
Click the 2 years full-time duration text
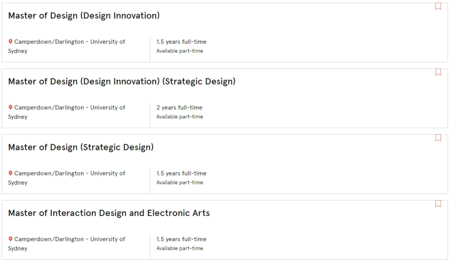click(x=179, y=108)
